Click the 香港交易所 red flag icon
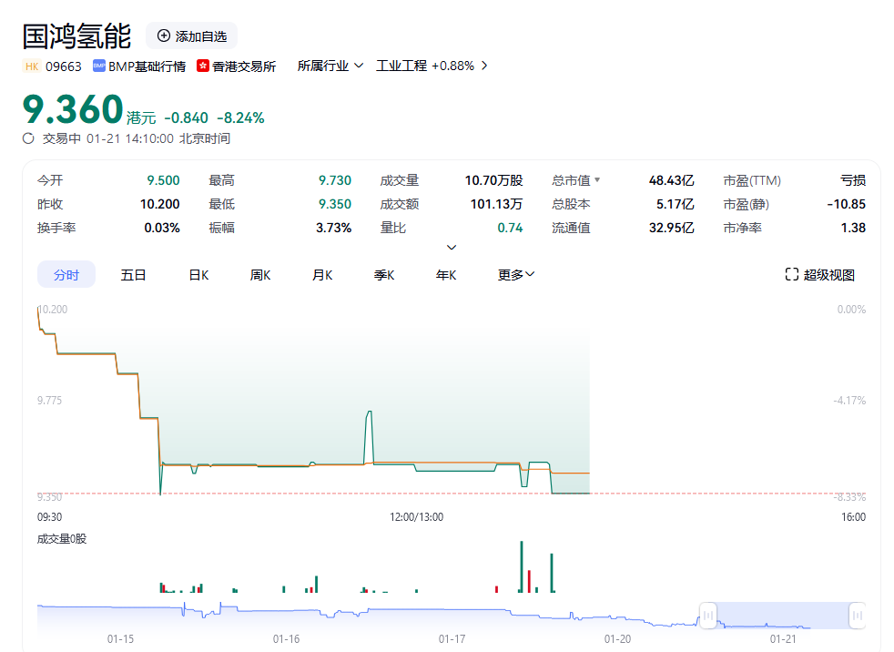This screenshot has width=894, height=652. (x=202, y=66)
